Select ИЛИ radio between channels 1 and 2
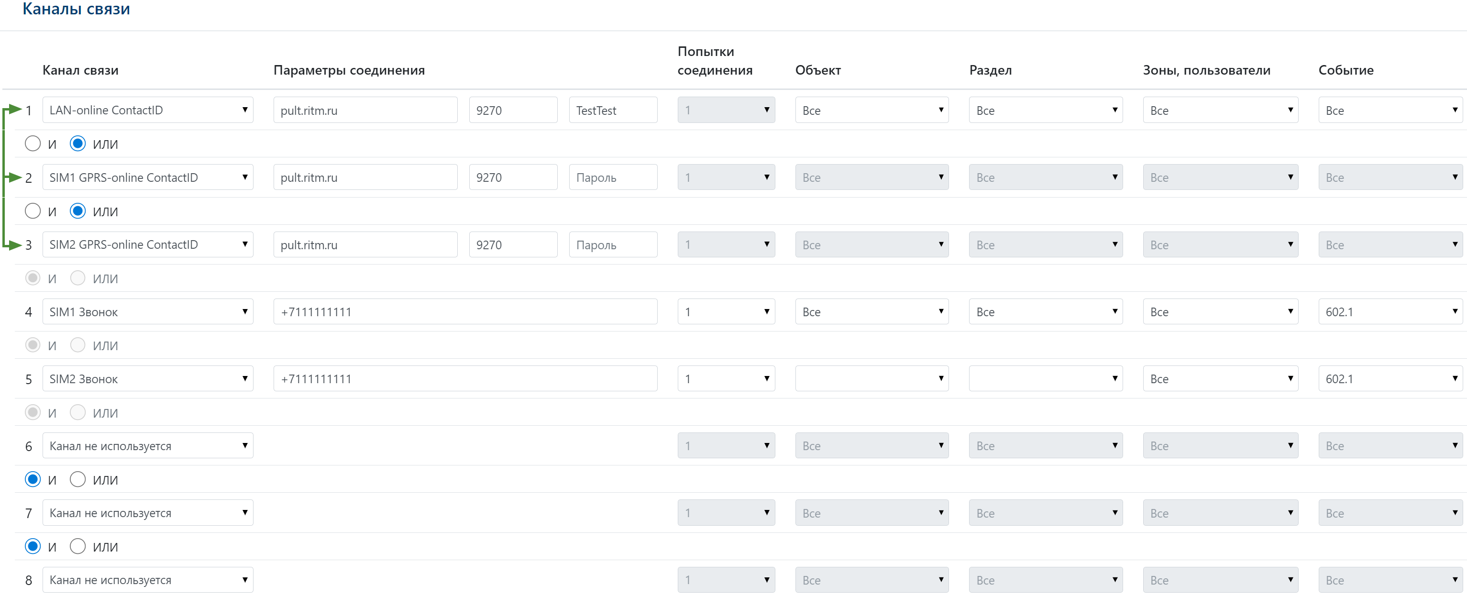This screenshot has height=597, width=1467. pyautogui.click(x=77, y=144)
